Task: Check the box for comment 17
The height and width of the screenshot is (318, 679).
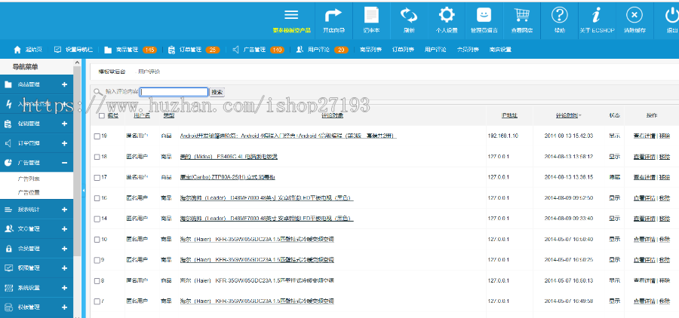Action: coord(97,177)
